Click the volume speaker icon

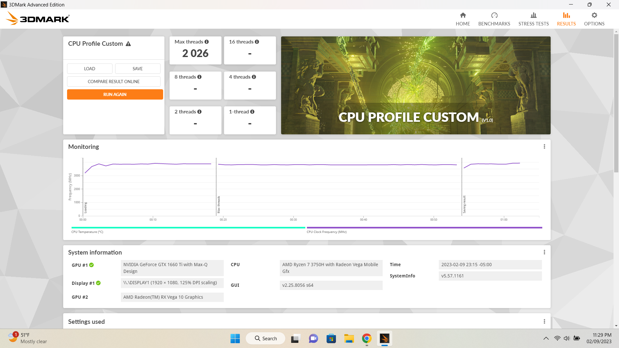pos(567,338)
